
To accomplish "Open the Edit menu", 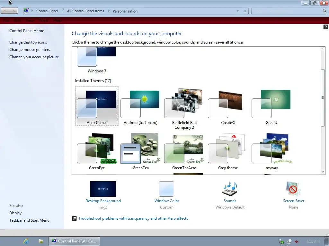I will pos(17,20).
